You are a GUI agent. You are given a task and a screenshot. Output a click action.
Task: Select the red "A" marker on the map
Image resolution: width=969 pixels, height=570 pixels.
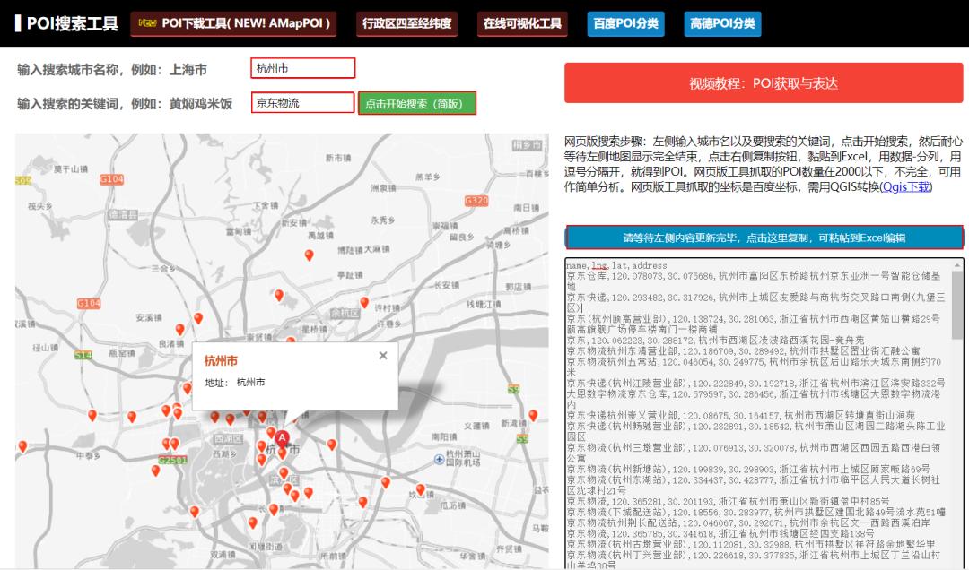tap(282, 437)
